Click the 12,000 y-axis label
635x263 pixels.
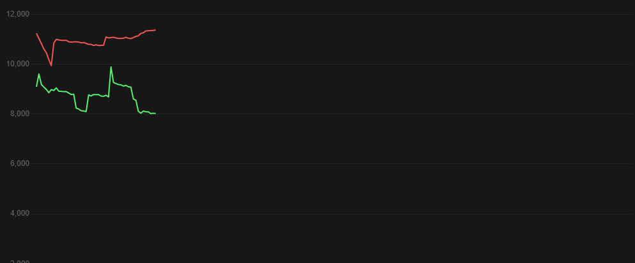[x=18, y=14]
